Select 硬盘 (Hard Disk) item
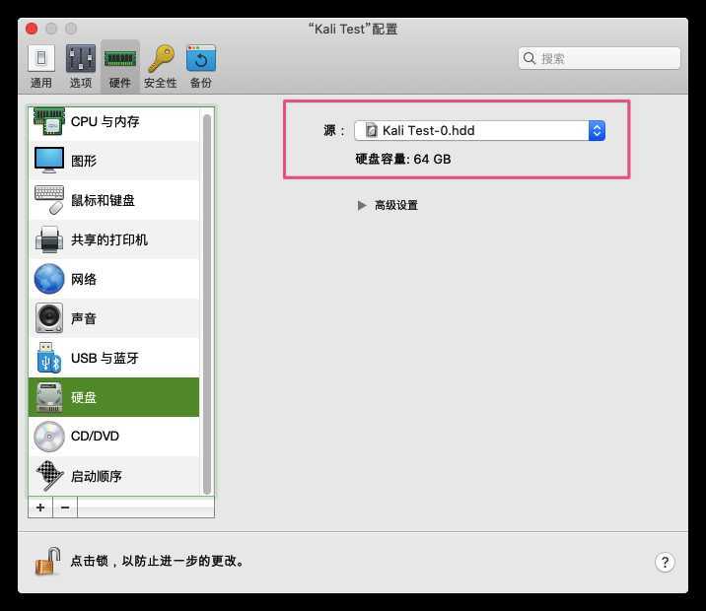Screen dimensions: 706x611 [114, 397]
